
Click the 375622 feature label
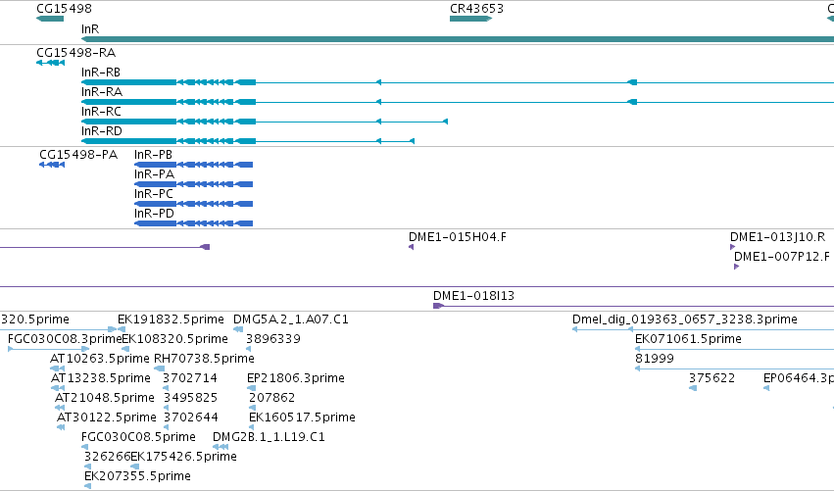711,378
